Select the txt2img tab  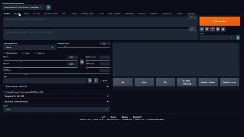(7, 14)
